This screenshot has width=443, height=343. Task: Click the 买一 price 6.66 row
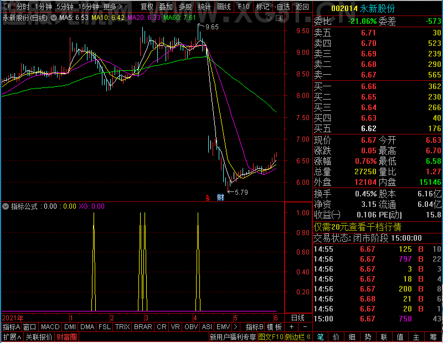(378, 86)
